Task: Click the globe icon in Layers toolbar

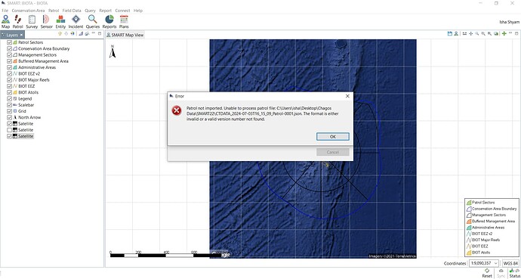Action: click(72, 33)
